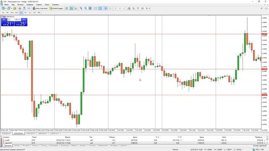The height and width of the screenshot is (151, 269).
Task: Draw a horizontal line tool
Action: pyautogui.click(x=120, y=8)
